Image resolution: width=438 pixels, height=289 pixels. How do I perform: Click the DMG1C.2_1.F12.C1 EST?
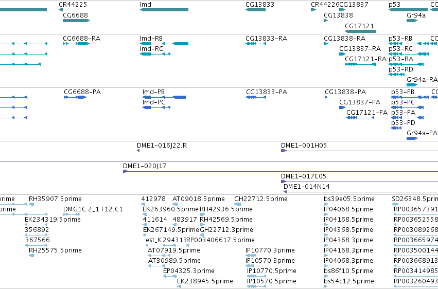coord(72,214)
